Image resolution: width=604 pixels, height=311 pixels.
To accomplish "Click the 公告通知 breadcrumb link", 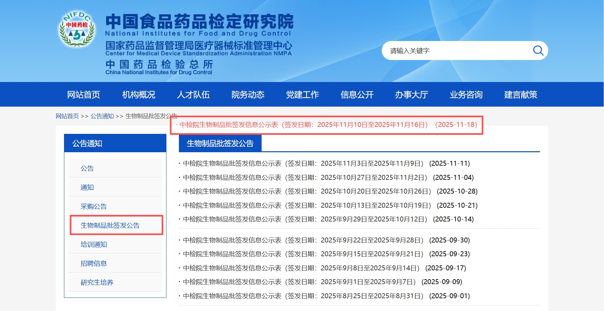I will pyautogui.click(x=102, y=116).
